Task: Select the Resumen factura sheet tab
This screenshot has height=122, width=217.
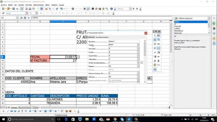Action: [25, 107]
